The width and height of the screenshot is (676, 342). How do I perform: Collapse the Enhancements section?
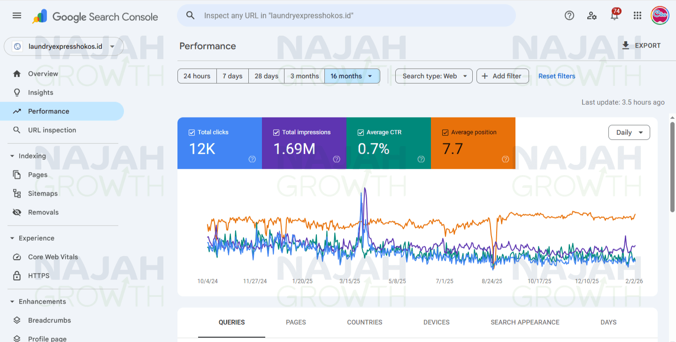[x=12, y=302]
